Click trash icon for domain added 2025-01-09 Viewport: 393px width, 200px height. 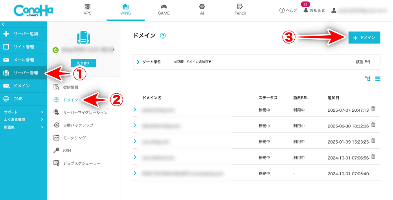pos(373,140)
